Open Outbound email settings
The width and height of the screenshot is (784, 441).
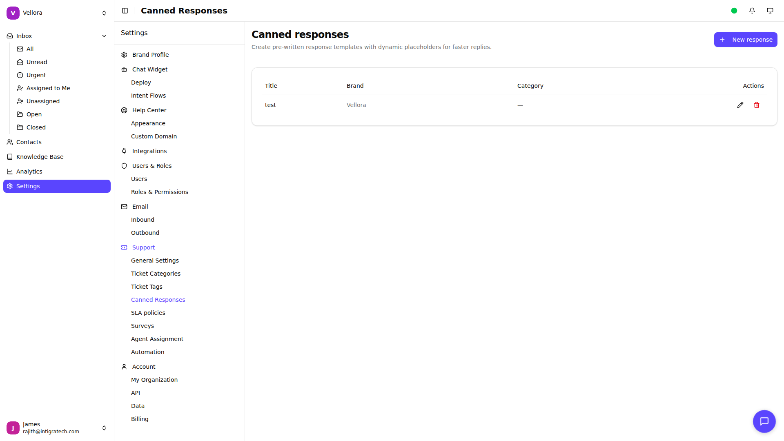[145, 233]
